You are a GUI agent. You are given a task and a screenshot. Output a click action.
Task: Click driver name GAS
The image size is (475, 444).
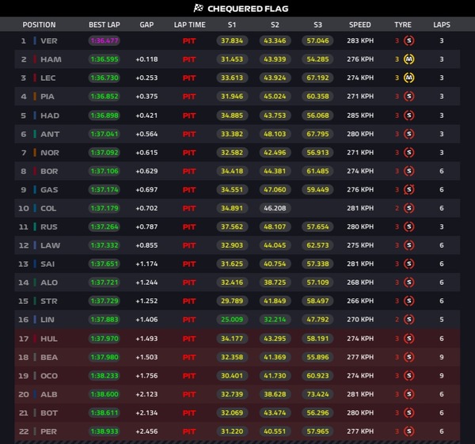pyautogui.click(x=49, y=190)
